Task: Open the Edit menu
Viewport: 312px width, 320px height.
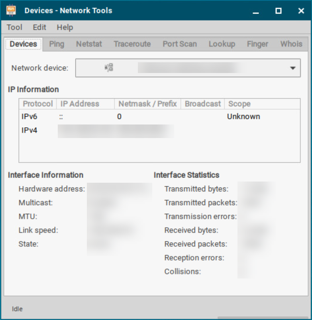Action: (39, 28)
